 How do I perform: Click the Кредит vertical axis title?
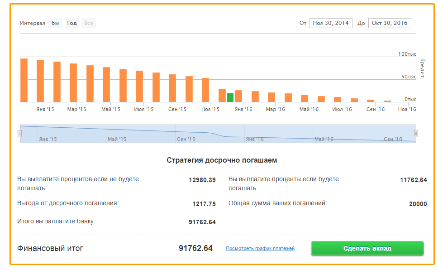click(423, 68)
